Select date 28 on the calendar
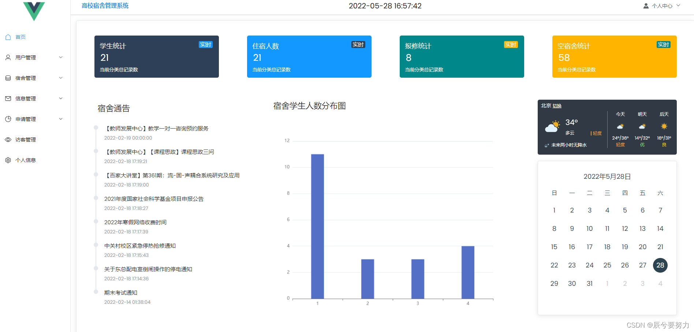 click(x=660, y=265)
